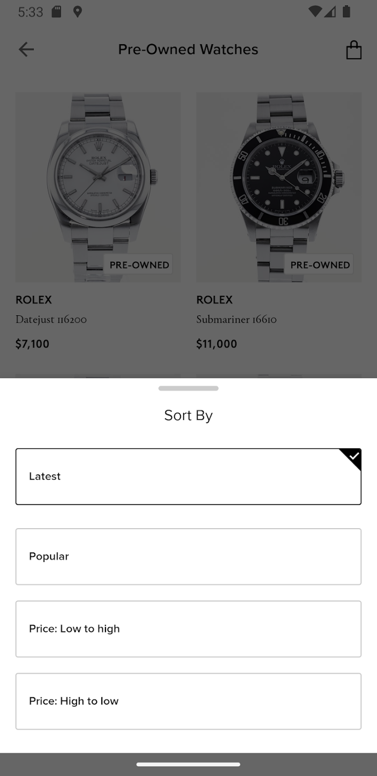Choose Price: High to low sorting

click(188, 701)
